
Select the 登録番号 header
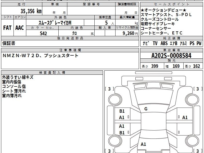point(91,4)
